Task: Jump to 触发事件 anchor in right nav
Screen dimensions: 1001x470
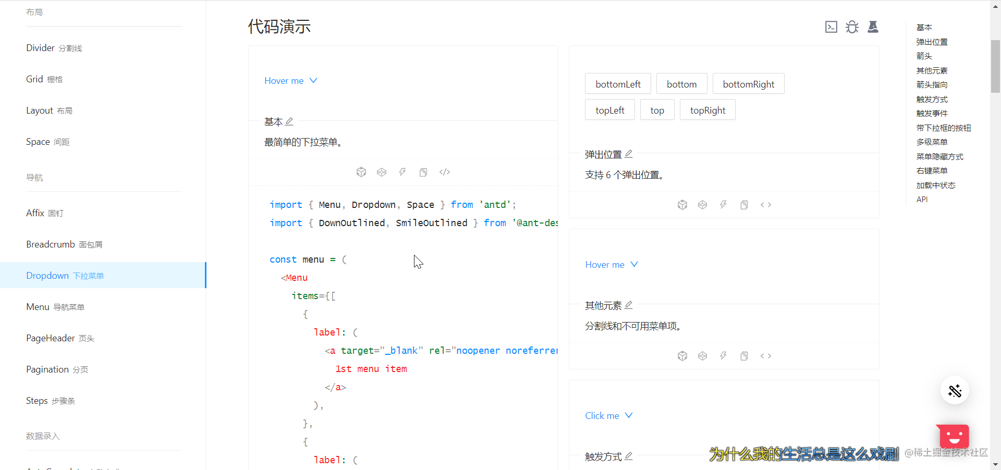Action: point(932,114)
